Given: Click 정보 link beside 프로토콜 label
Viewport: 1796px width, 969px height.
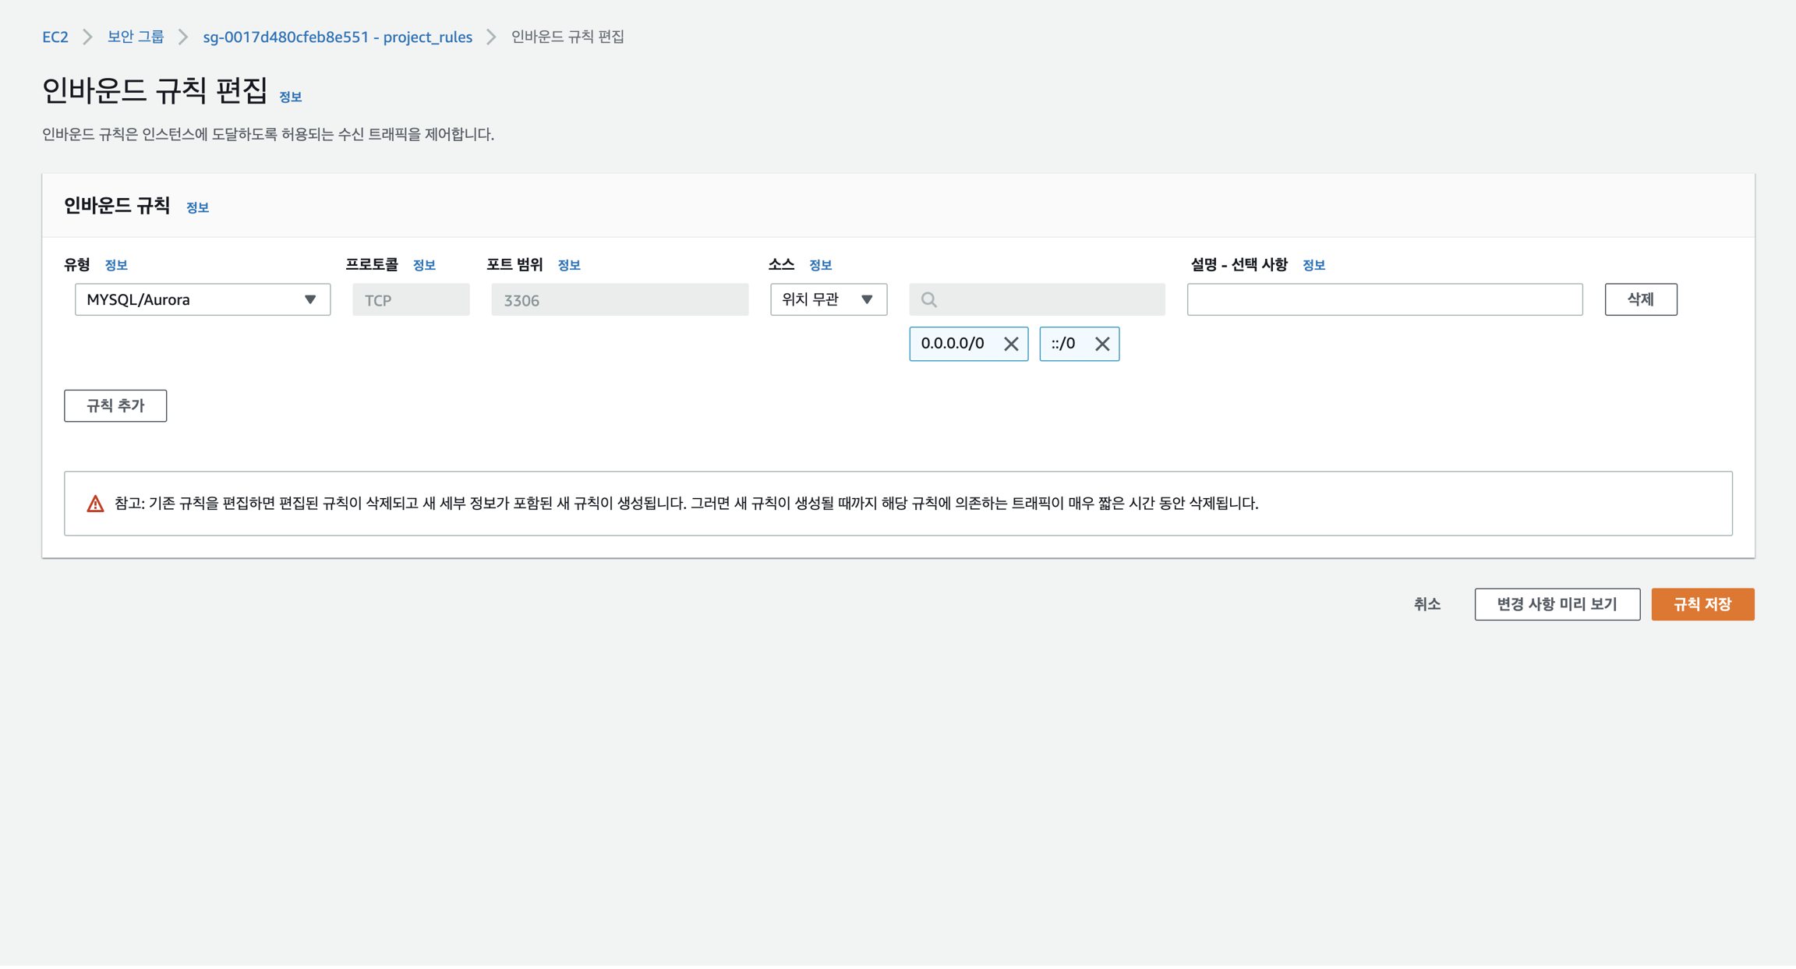Looking at the screenshot, I should (424, 265).
